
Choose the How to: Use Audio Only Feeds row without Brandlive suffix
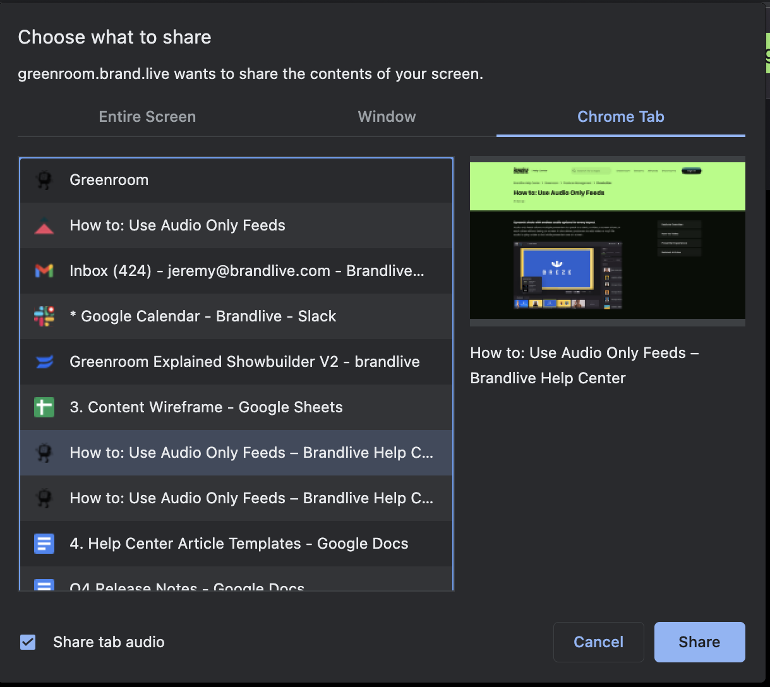236,225
